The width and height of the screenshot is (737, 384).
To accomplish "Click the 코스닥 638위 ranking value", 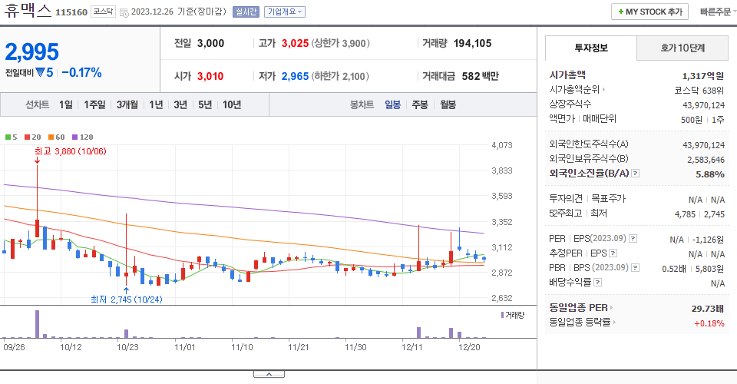I will pyautogui.click(x=699, y=91).
